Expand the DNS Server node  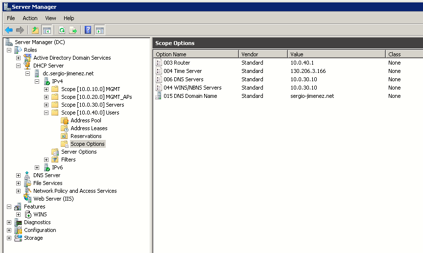(18, 175)
